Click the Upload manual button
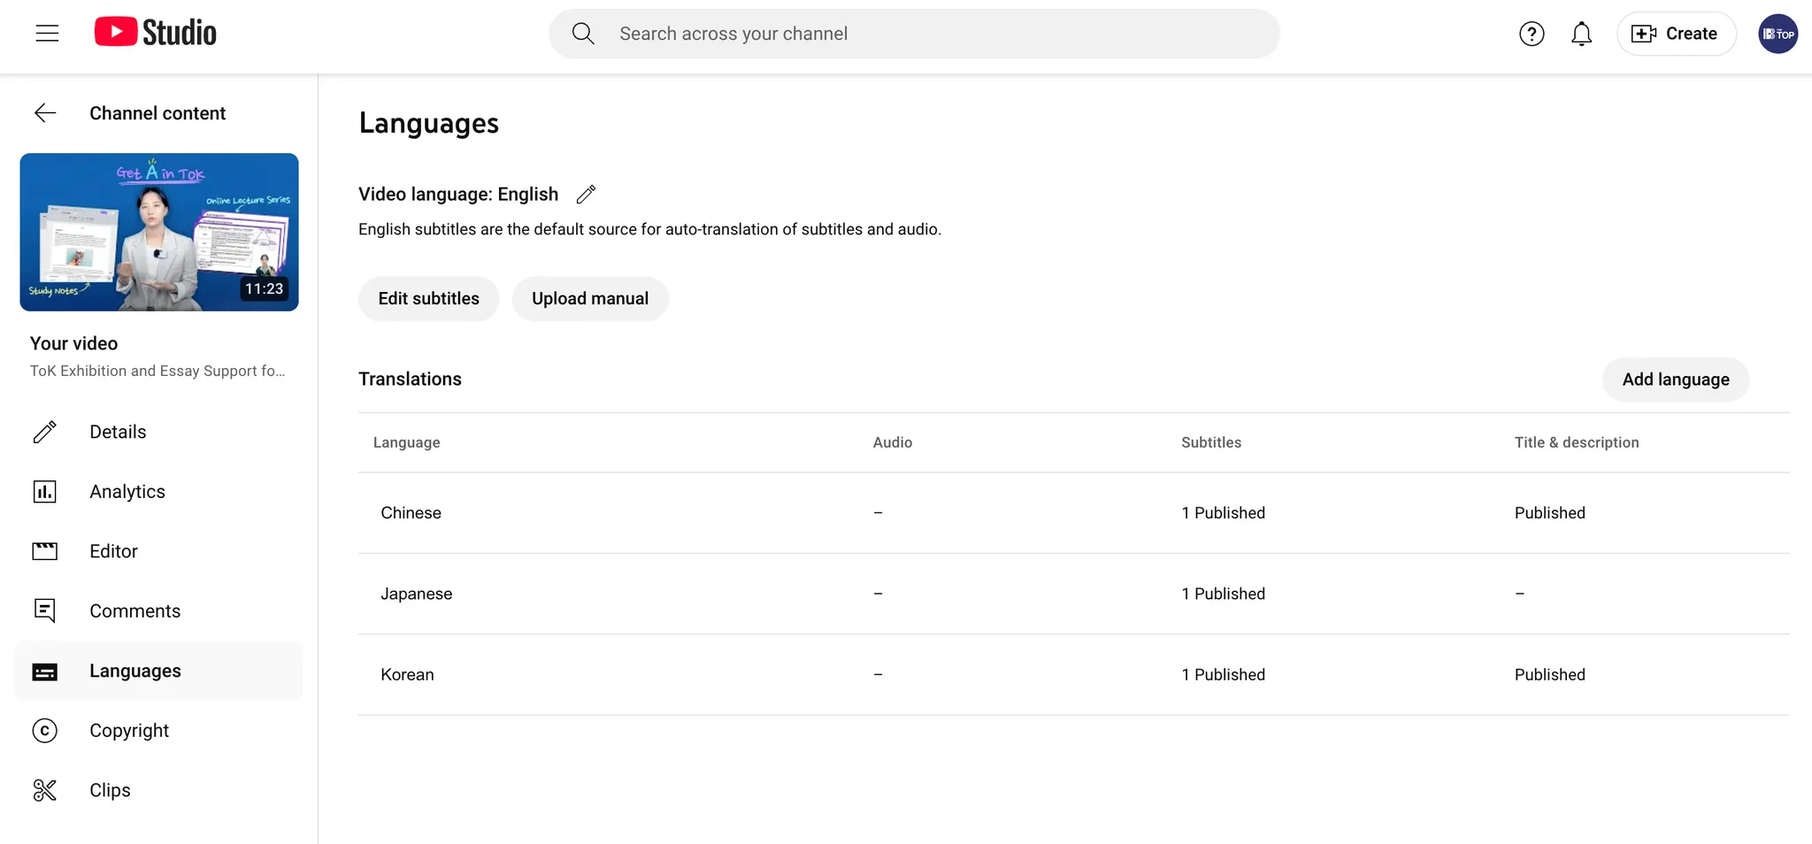Image resolution: width=1812 pixels, height=844 pixels. click(x=590, y=299)
